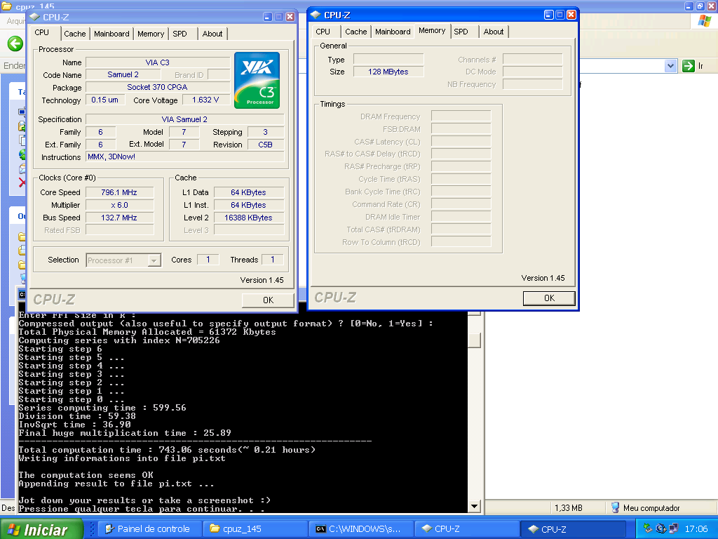The image size is (718, 539).
Task: Switch to Memory tab in left CPU-Z window
Action: point(151,34)
